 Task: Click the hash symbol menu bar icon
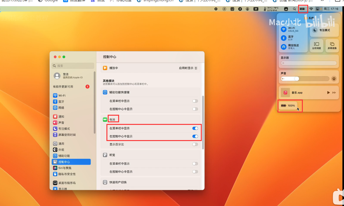pyautogui.click(x=256, y=9)
